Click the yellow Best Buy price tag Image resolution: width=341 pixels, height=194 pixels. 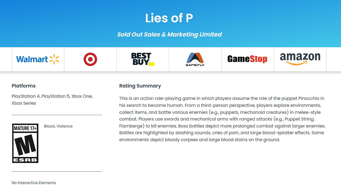(151, 64)
